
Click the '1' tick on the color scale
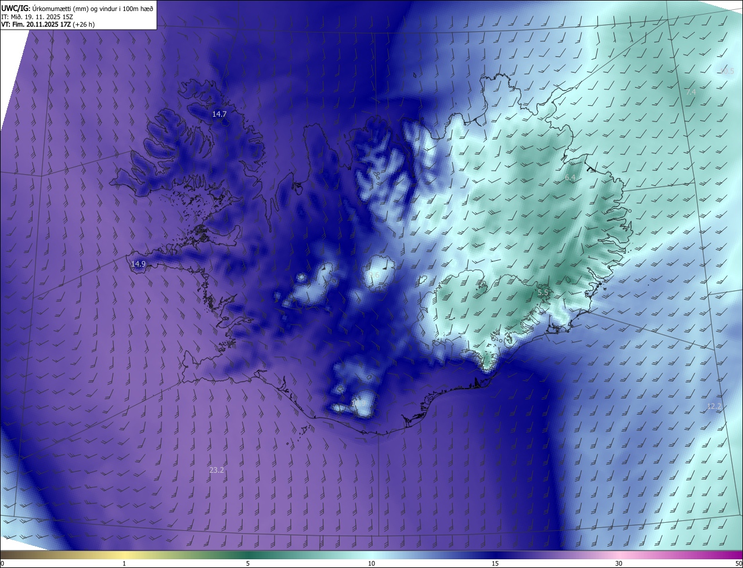tap(124, 563)
